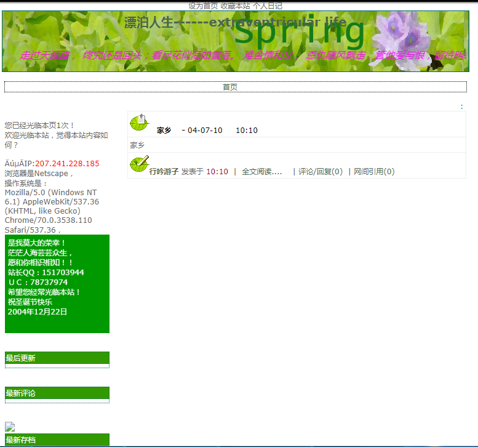
Task: Open the 家乡 post title
Action: (164, 131)
